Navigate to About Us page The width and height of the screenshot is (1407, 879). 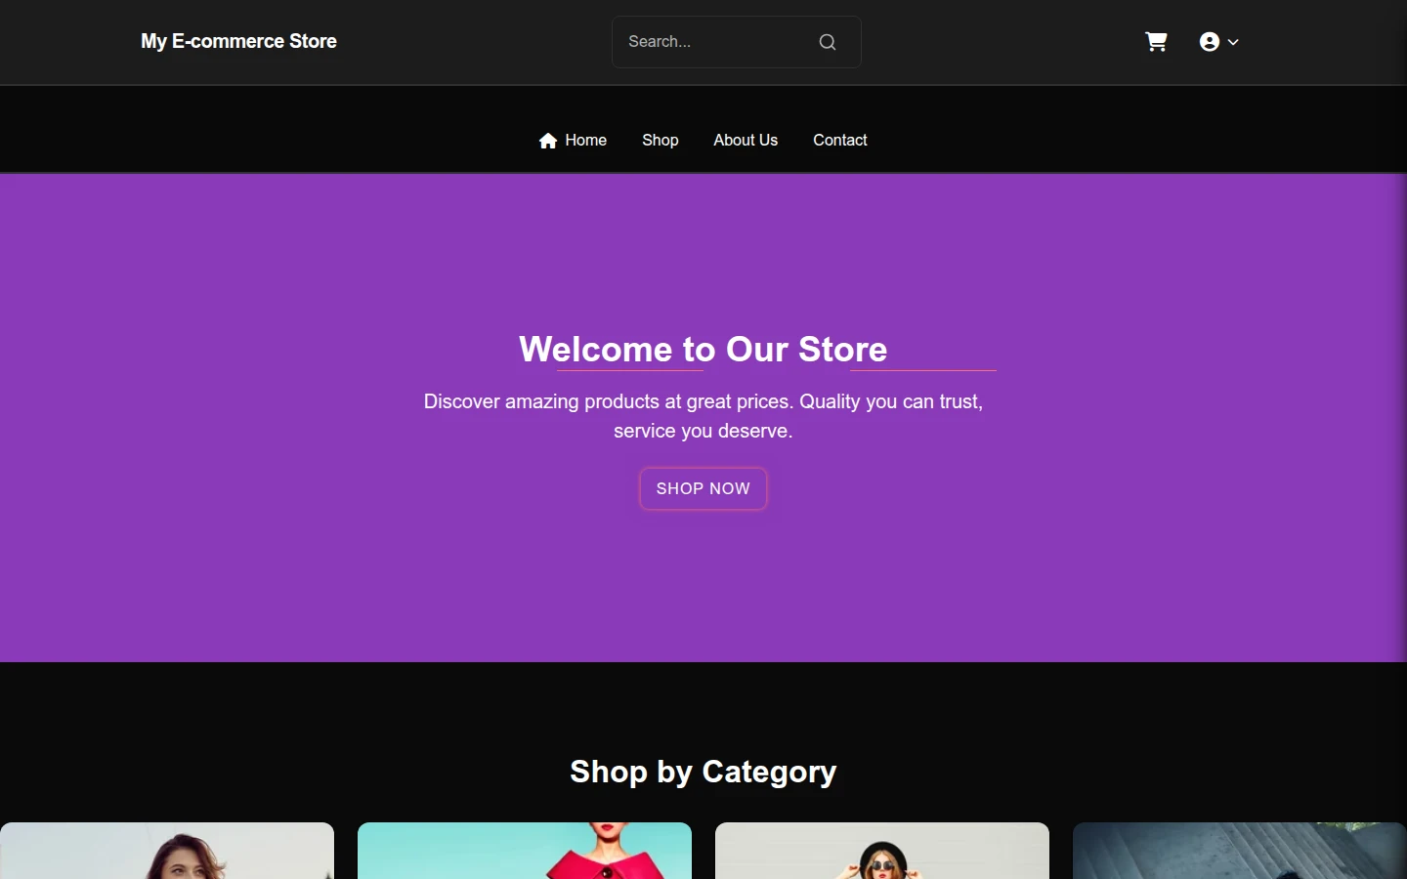[x=746, y=141]
